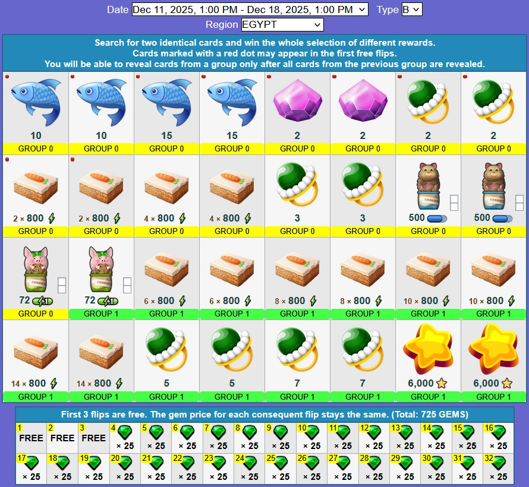
Task: Click the green gem icon for flip 10
Action: coord(312,432)
